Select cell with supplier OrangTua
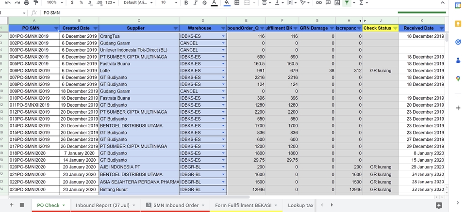Image resolution: width=466 pixels, height=212 pixels. [x=139, y=36]
